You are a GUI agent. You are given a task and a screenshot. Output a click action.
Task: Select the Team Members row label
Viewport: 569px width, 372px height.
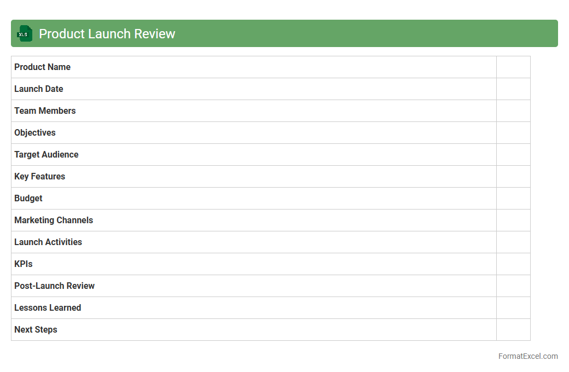(45, 111)
